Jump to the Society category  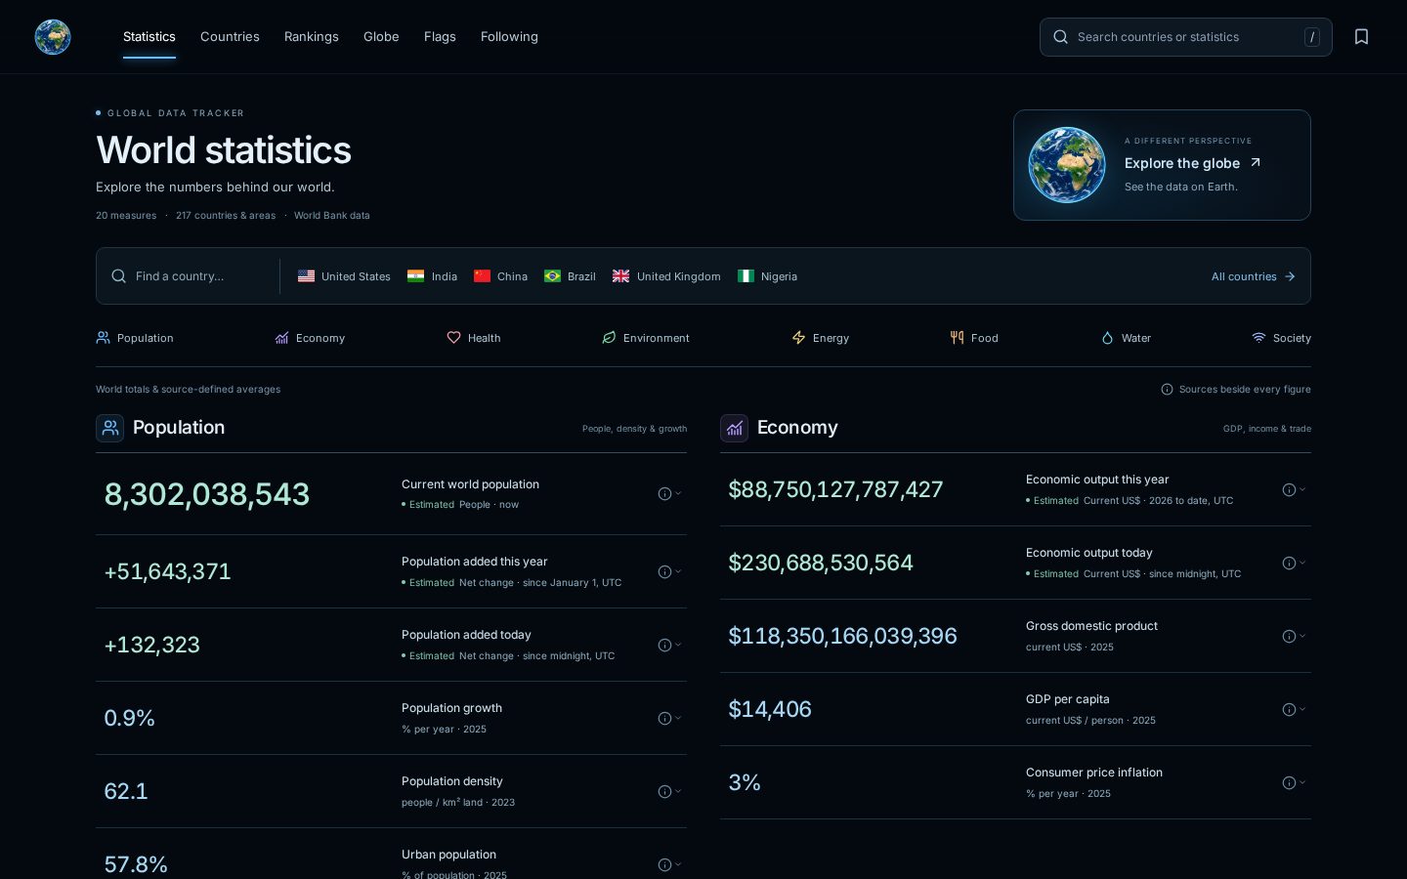point(1281,338)
